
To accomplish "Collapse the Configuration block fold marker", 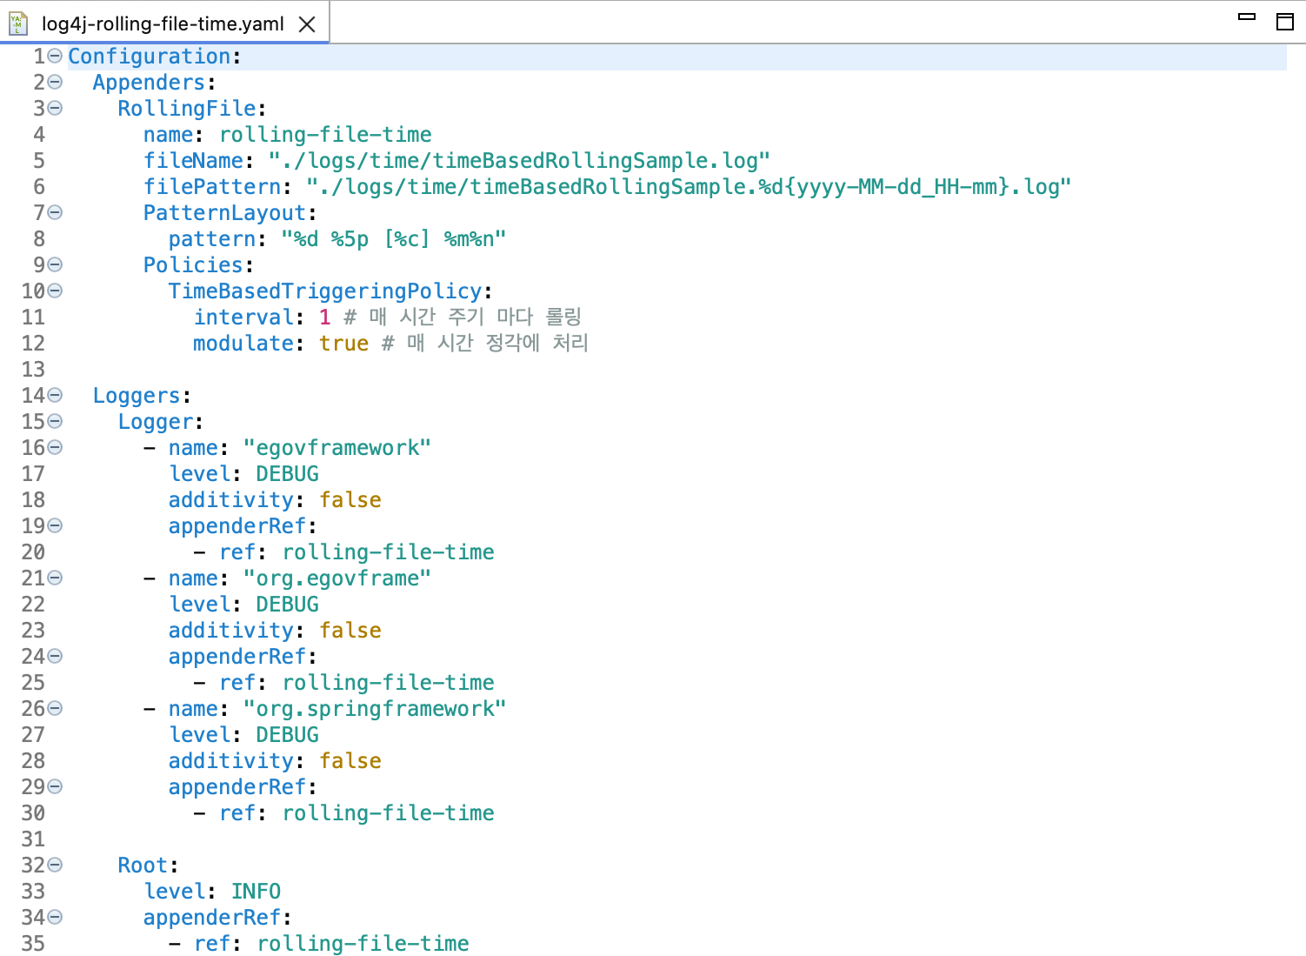I will click(x=54, y=56).
